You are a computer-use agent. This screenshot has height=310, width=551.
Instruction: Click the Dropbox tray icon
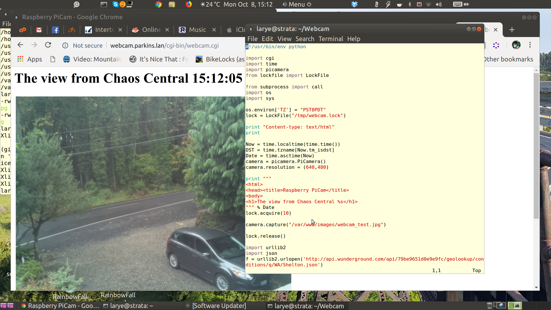(x=354, y=4)
